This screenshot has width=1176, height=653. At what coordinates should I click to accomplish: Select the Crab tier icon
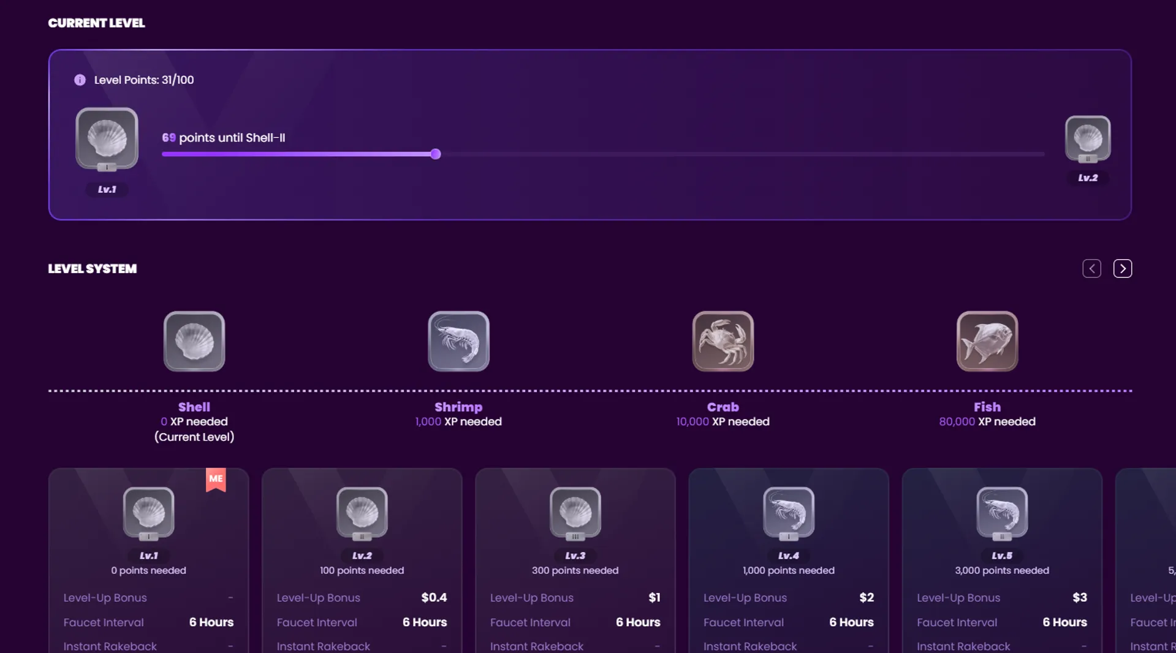coord(723,341)
